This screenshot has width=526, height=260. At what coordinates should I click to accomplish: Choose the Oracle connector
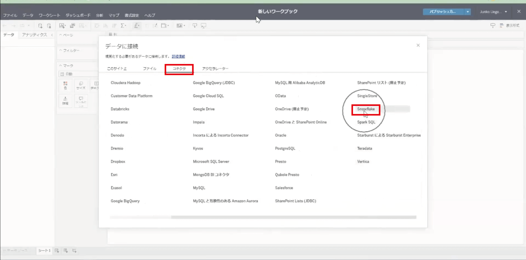click(x=281, y=135)
